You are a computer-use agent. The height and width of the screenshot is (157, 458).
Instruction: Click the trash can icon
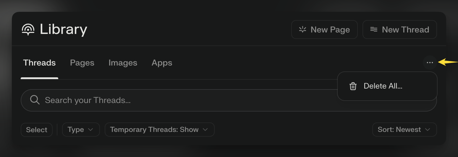[353, 86]
